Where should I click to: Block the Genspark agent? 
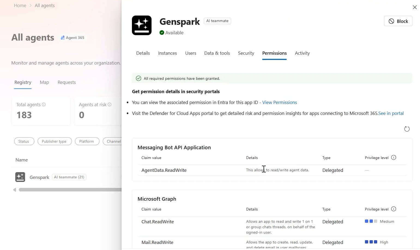(x=398, y=21)
